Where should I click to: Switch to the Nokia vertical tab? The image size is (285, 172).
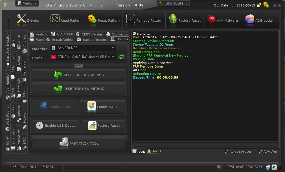tap(19, 63)
